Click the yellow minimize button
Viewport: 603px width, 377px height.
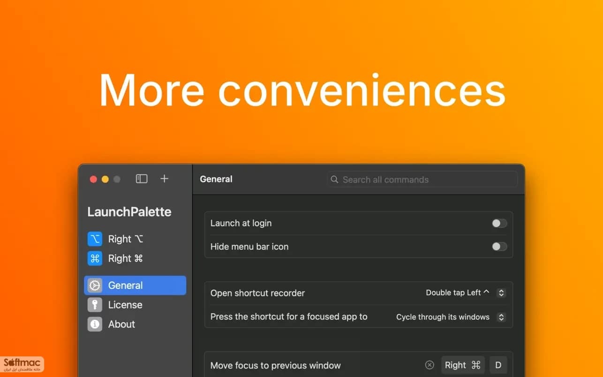point(105,179)
